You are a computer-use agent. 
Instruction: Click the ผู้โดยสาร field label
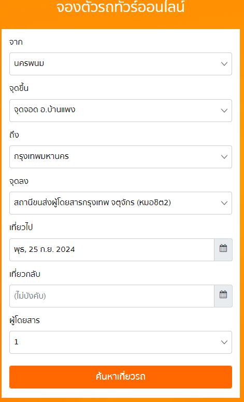(x=24, y=320)
